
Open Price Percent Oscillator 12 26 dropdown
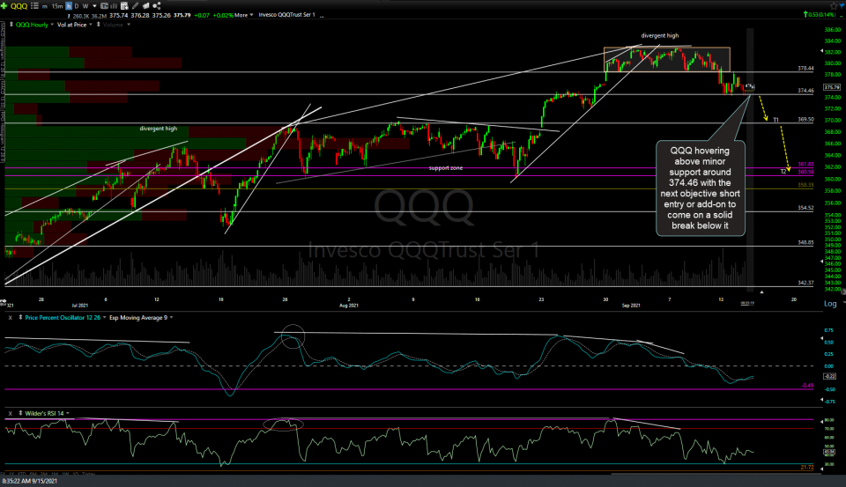pos(104,318)
